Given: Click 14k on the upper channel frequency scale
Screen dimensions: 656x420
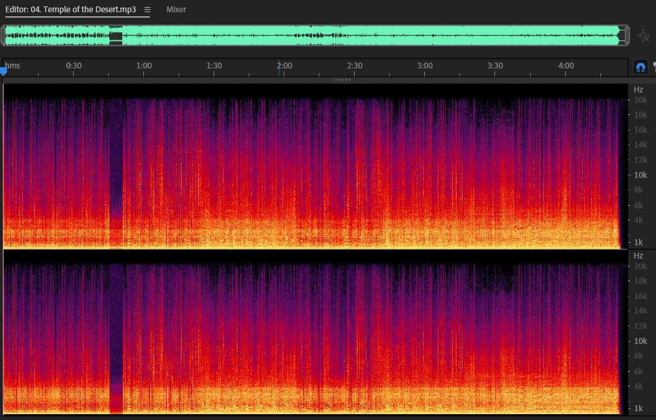Looking at the screenshot, I should point(641,144).
